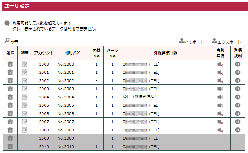Click the info icon beside warning message

point(7,23)
